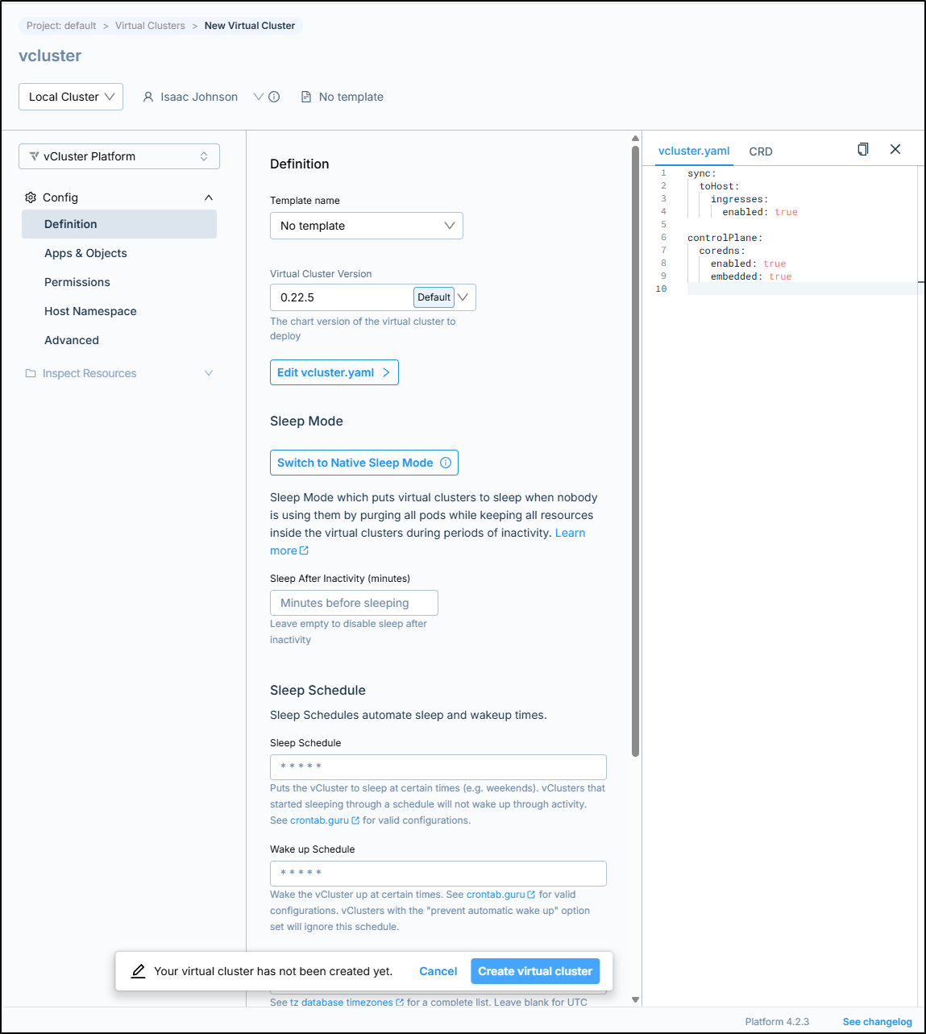The image size is (926, 1034).
Task: Focus the Sleep After Inactivity minutes field
Action: 354,603
